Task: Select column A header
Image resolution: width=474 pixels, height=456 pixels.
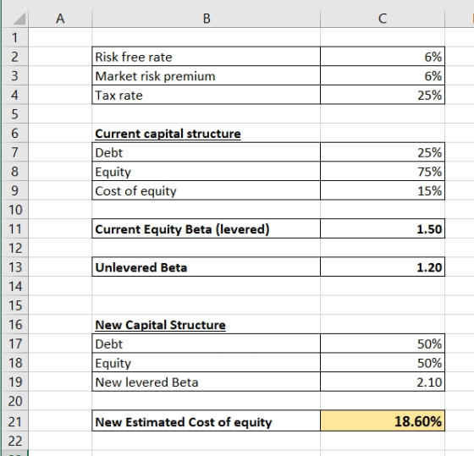Action: click(x=60, y=19)
